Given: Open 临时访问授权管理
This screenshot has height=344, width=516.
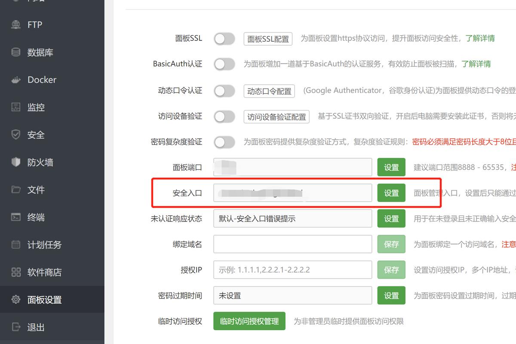Looking at the screenshot, I should pos(249,321).
